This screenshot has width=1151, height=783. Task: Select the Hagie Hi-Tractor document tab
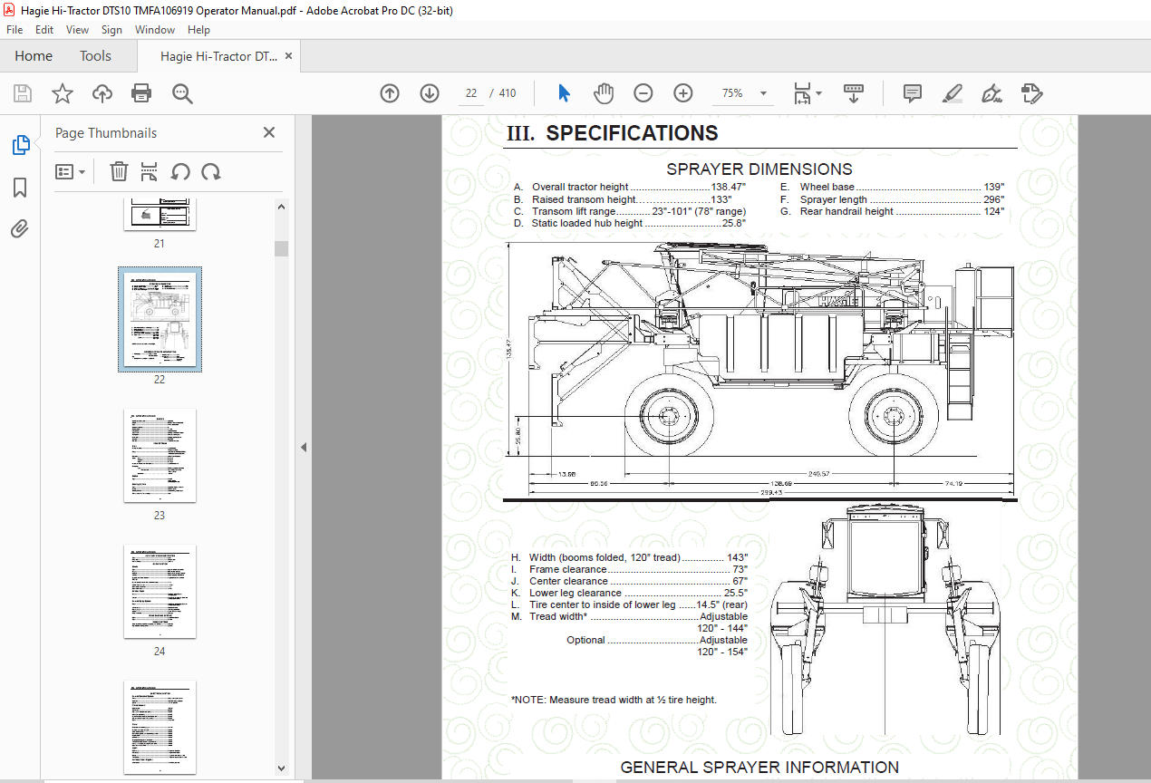pos(218,56)
